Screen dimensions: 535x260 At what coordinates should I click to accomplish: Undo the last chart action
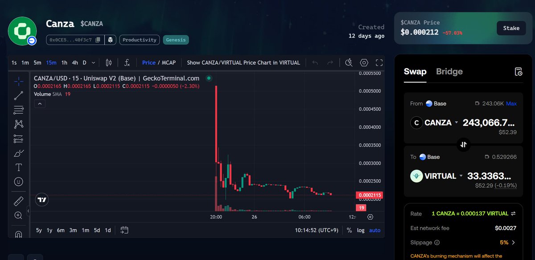(316, 63)
